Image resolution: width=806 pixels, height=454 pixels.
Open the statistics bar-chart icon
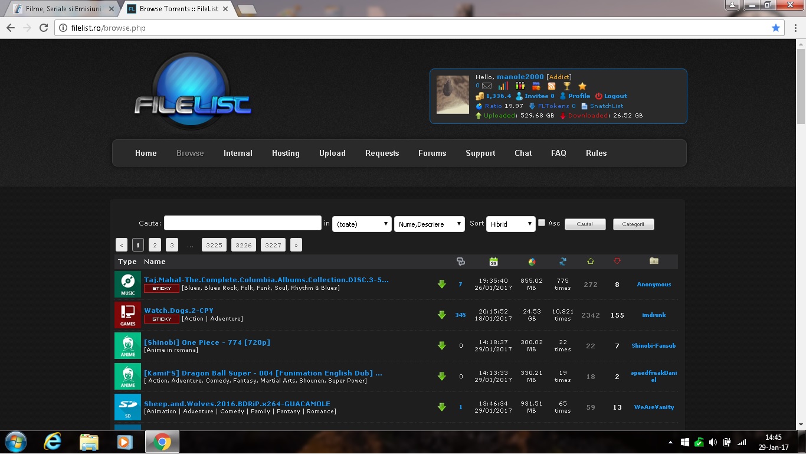click(503, 86)
